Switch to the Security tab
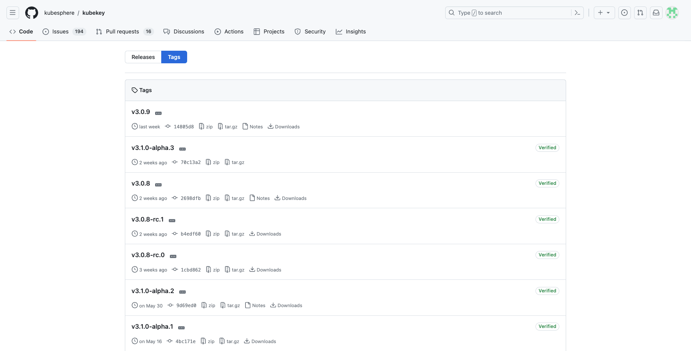Screen dimensions: 691x351 (310, 32)
